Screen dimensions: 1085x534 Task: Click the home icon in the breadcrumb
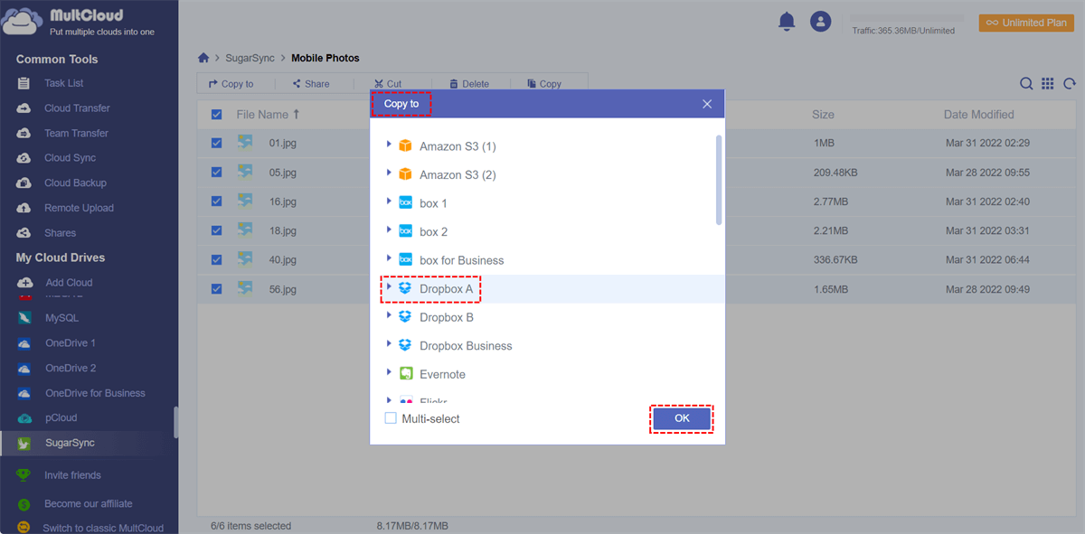coord(204,58)
